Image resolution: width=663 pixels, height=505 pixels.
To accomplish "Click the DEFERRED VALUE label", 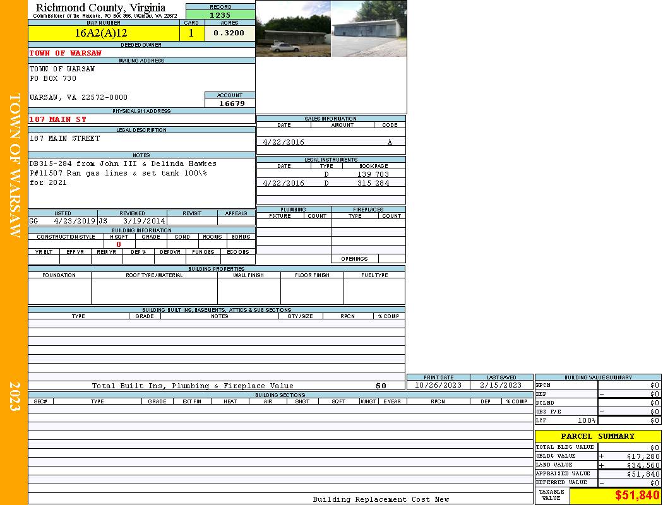I will click(x=561, y=482).
